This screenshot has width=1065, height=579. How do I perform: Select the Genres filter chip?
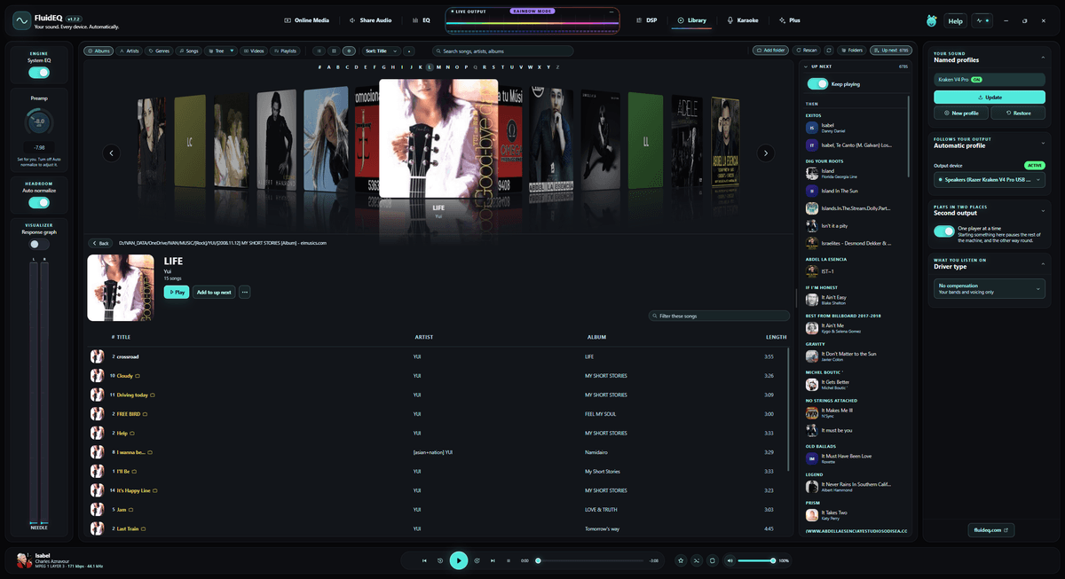click(x=159, y=51)
